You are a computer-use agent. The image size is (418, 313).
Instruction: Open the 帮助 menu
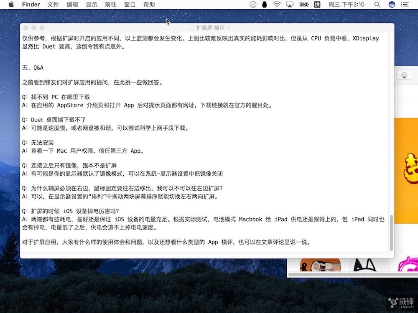149,5
